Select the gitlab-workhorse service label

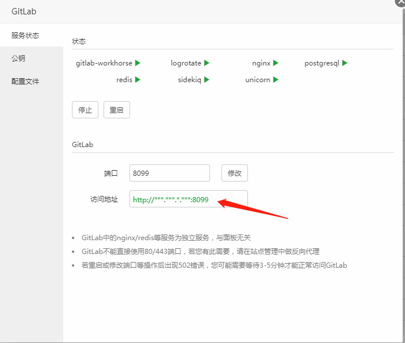pyautogui.click(x=104, y=63)
